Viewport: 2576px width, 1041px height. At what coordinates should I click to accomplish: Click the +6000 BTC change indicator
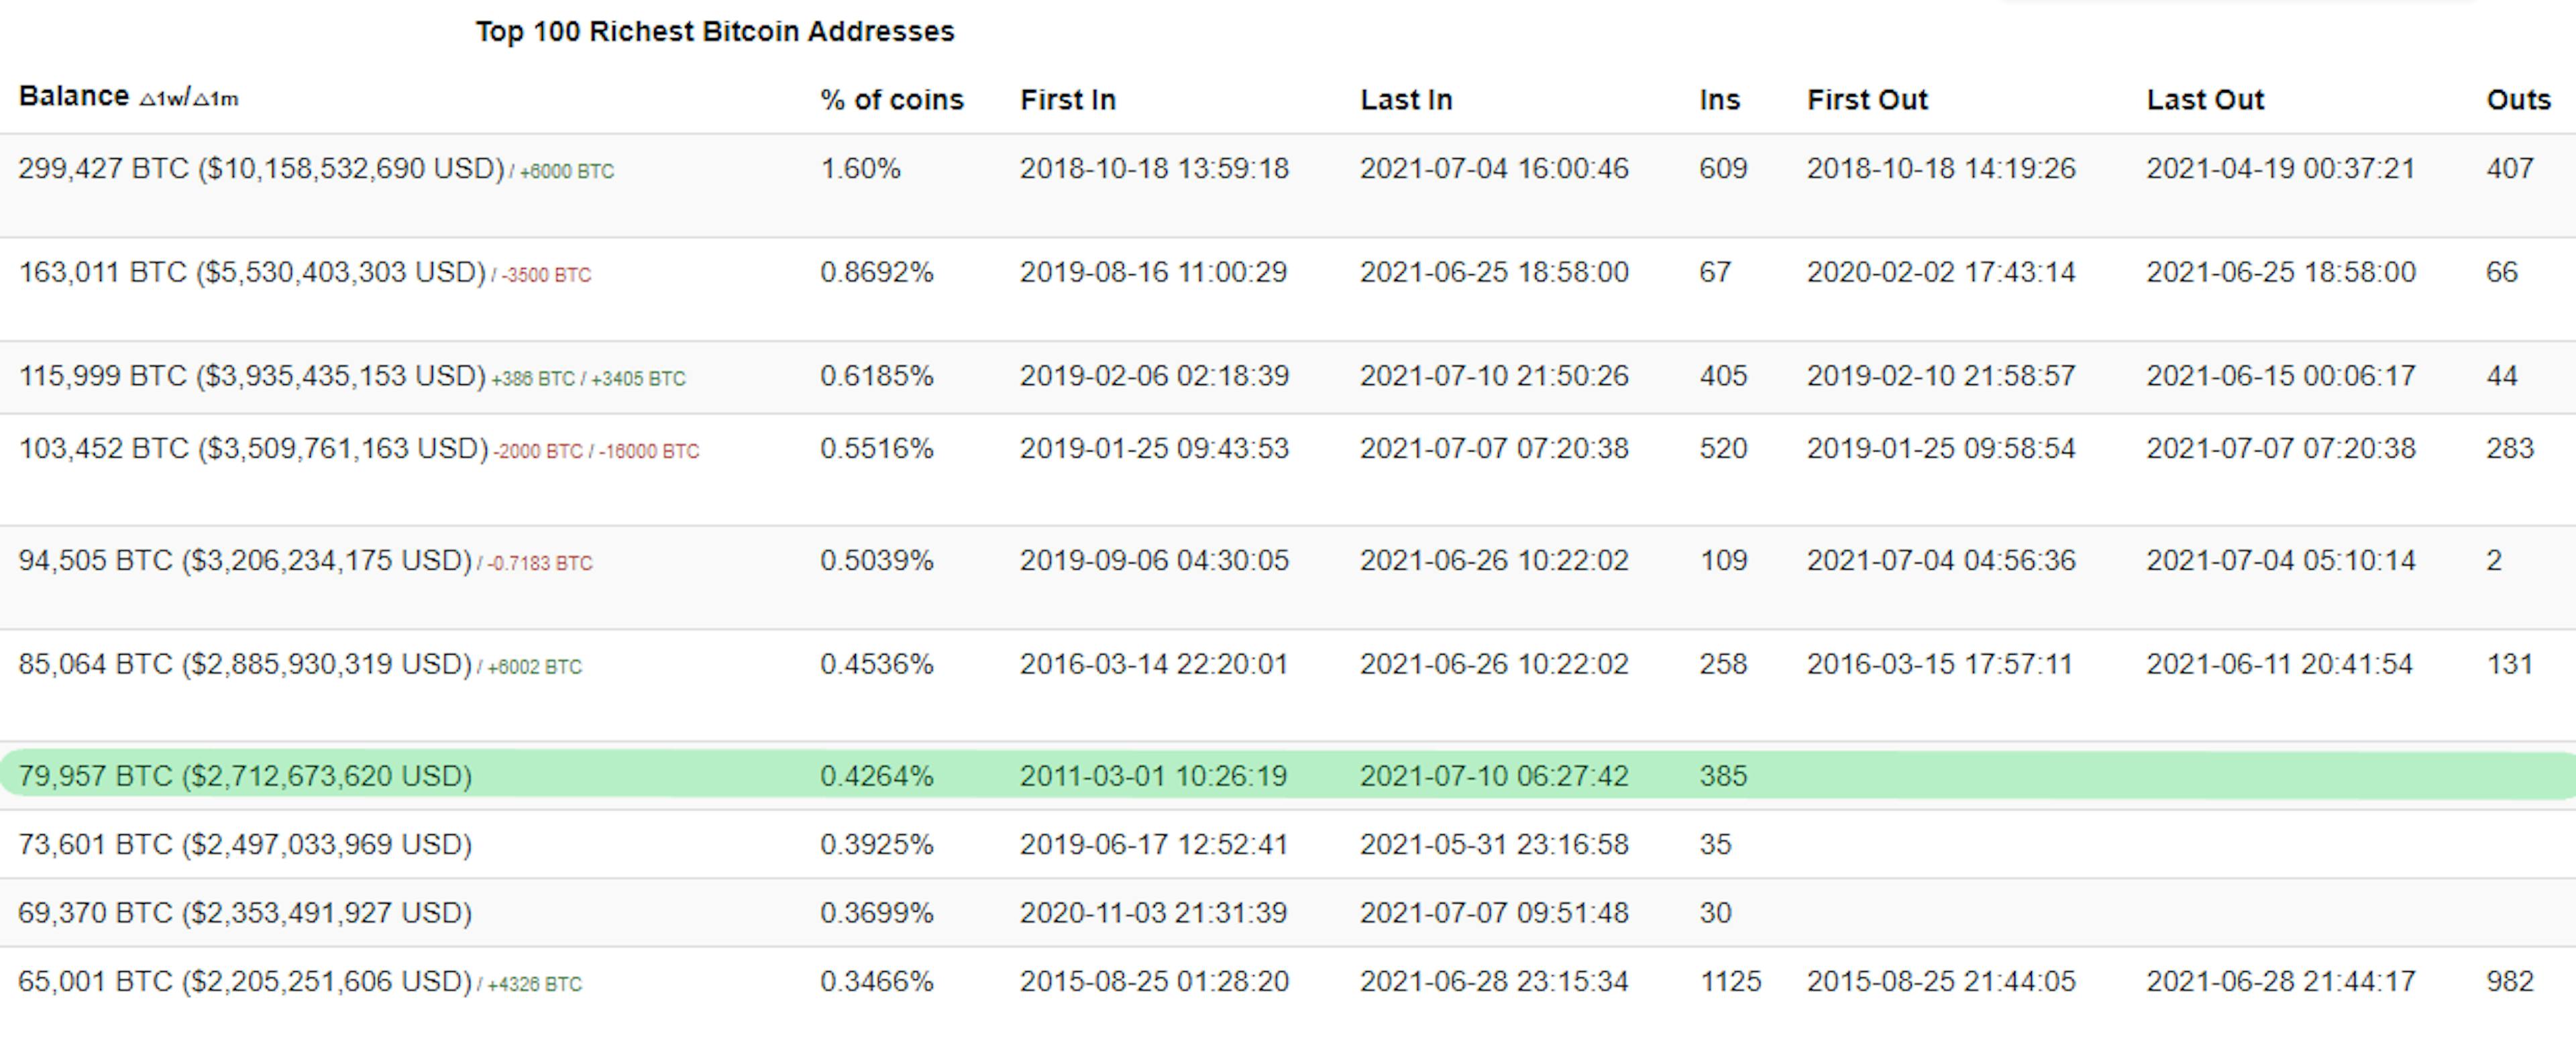point(566,171)
